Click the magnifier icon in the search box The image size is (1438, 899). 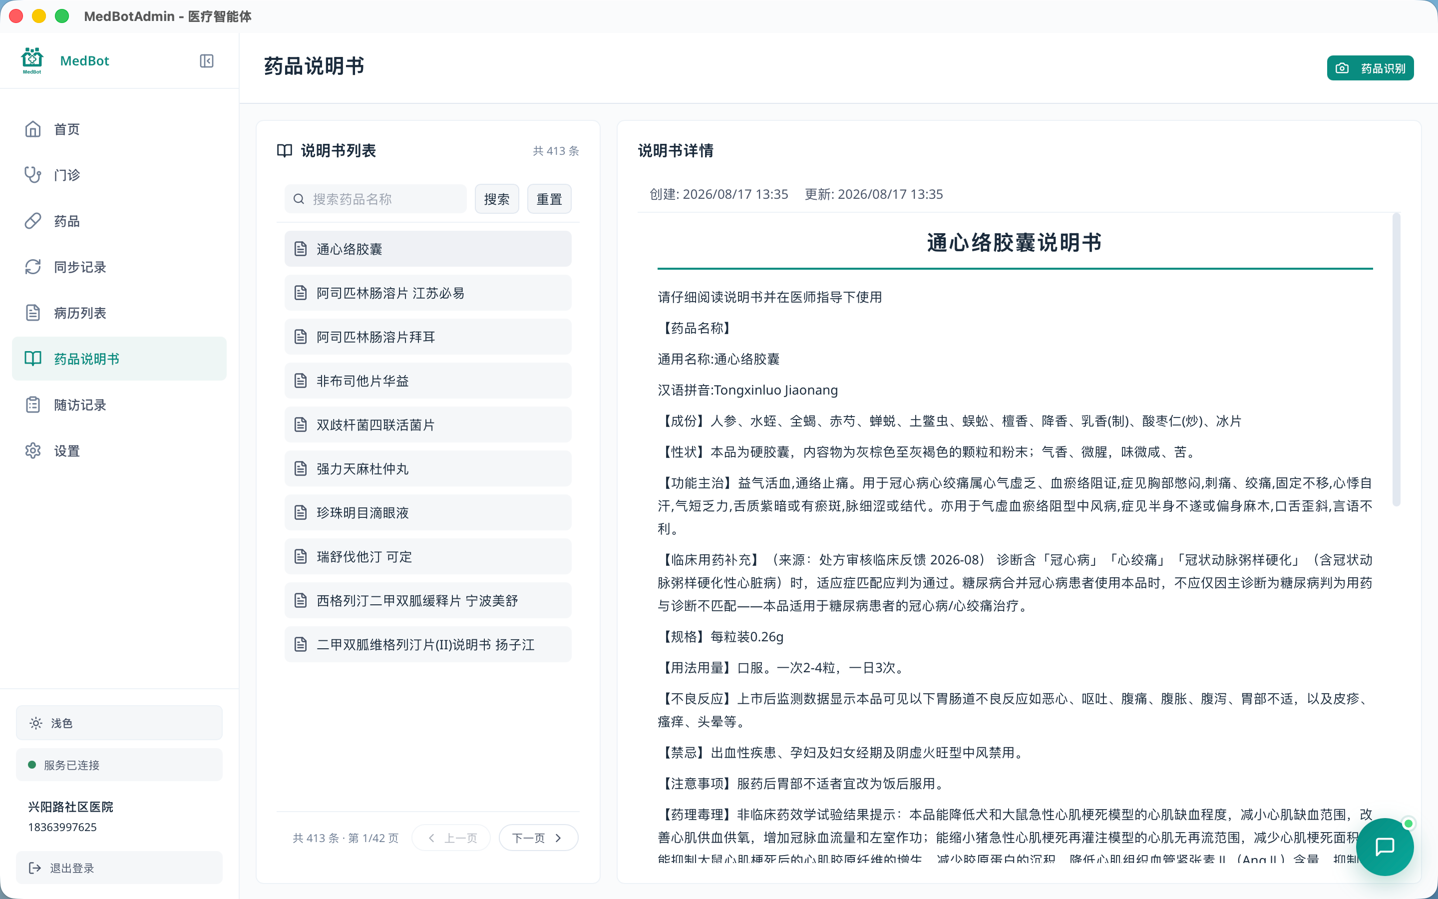tap(299, 199)
